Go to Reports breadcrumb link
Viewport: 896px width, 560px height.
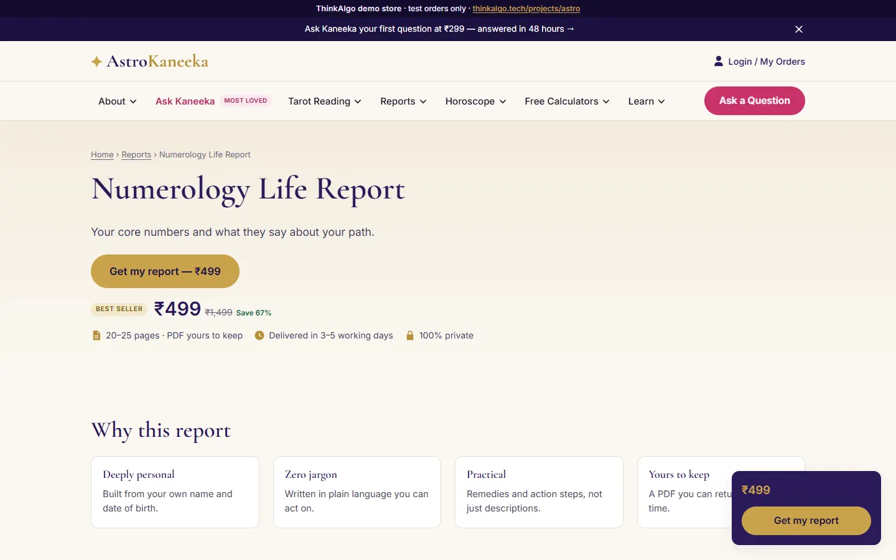[136, 155]
